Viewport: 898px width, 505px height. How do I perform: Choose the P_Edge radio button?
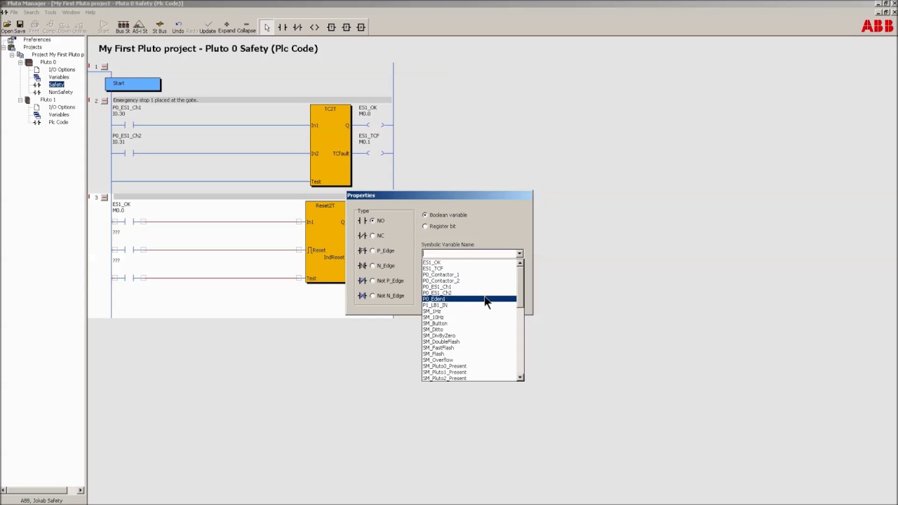(373, 250)
